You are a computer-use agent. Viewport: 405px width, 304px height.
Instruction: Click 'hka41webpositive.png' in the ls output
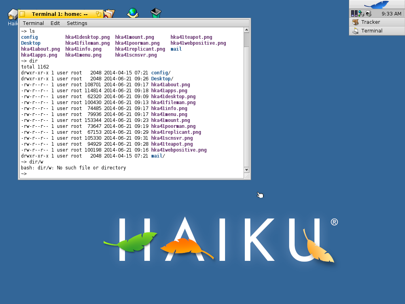point(199,43)
